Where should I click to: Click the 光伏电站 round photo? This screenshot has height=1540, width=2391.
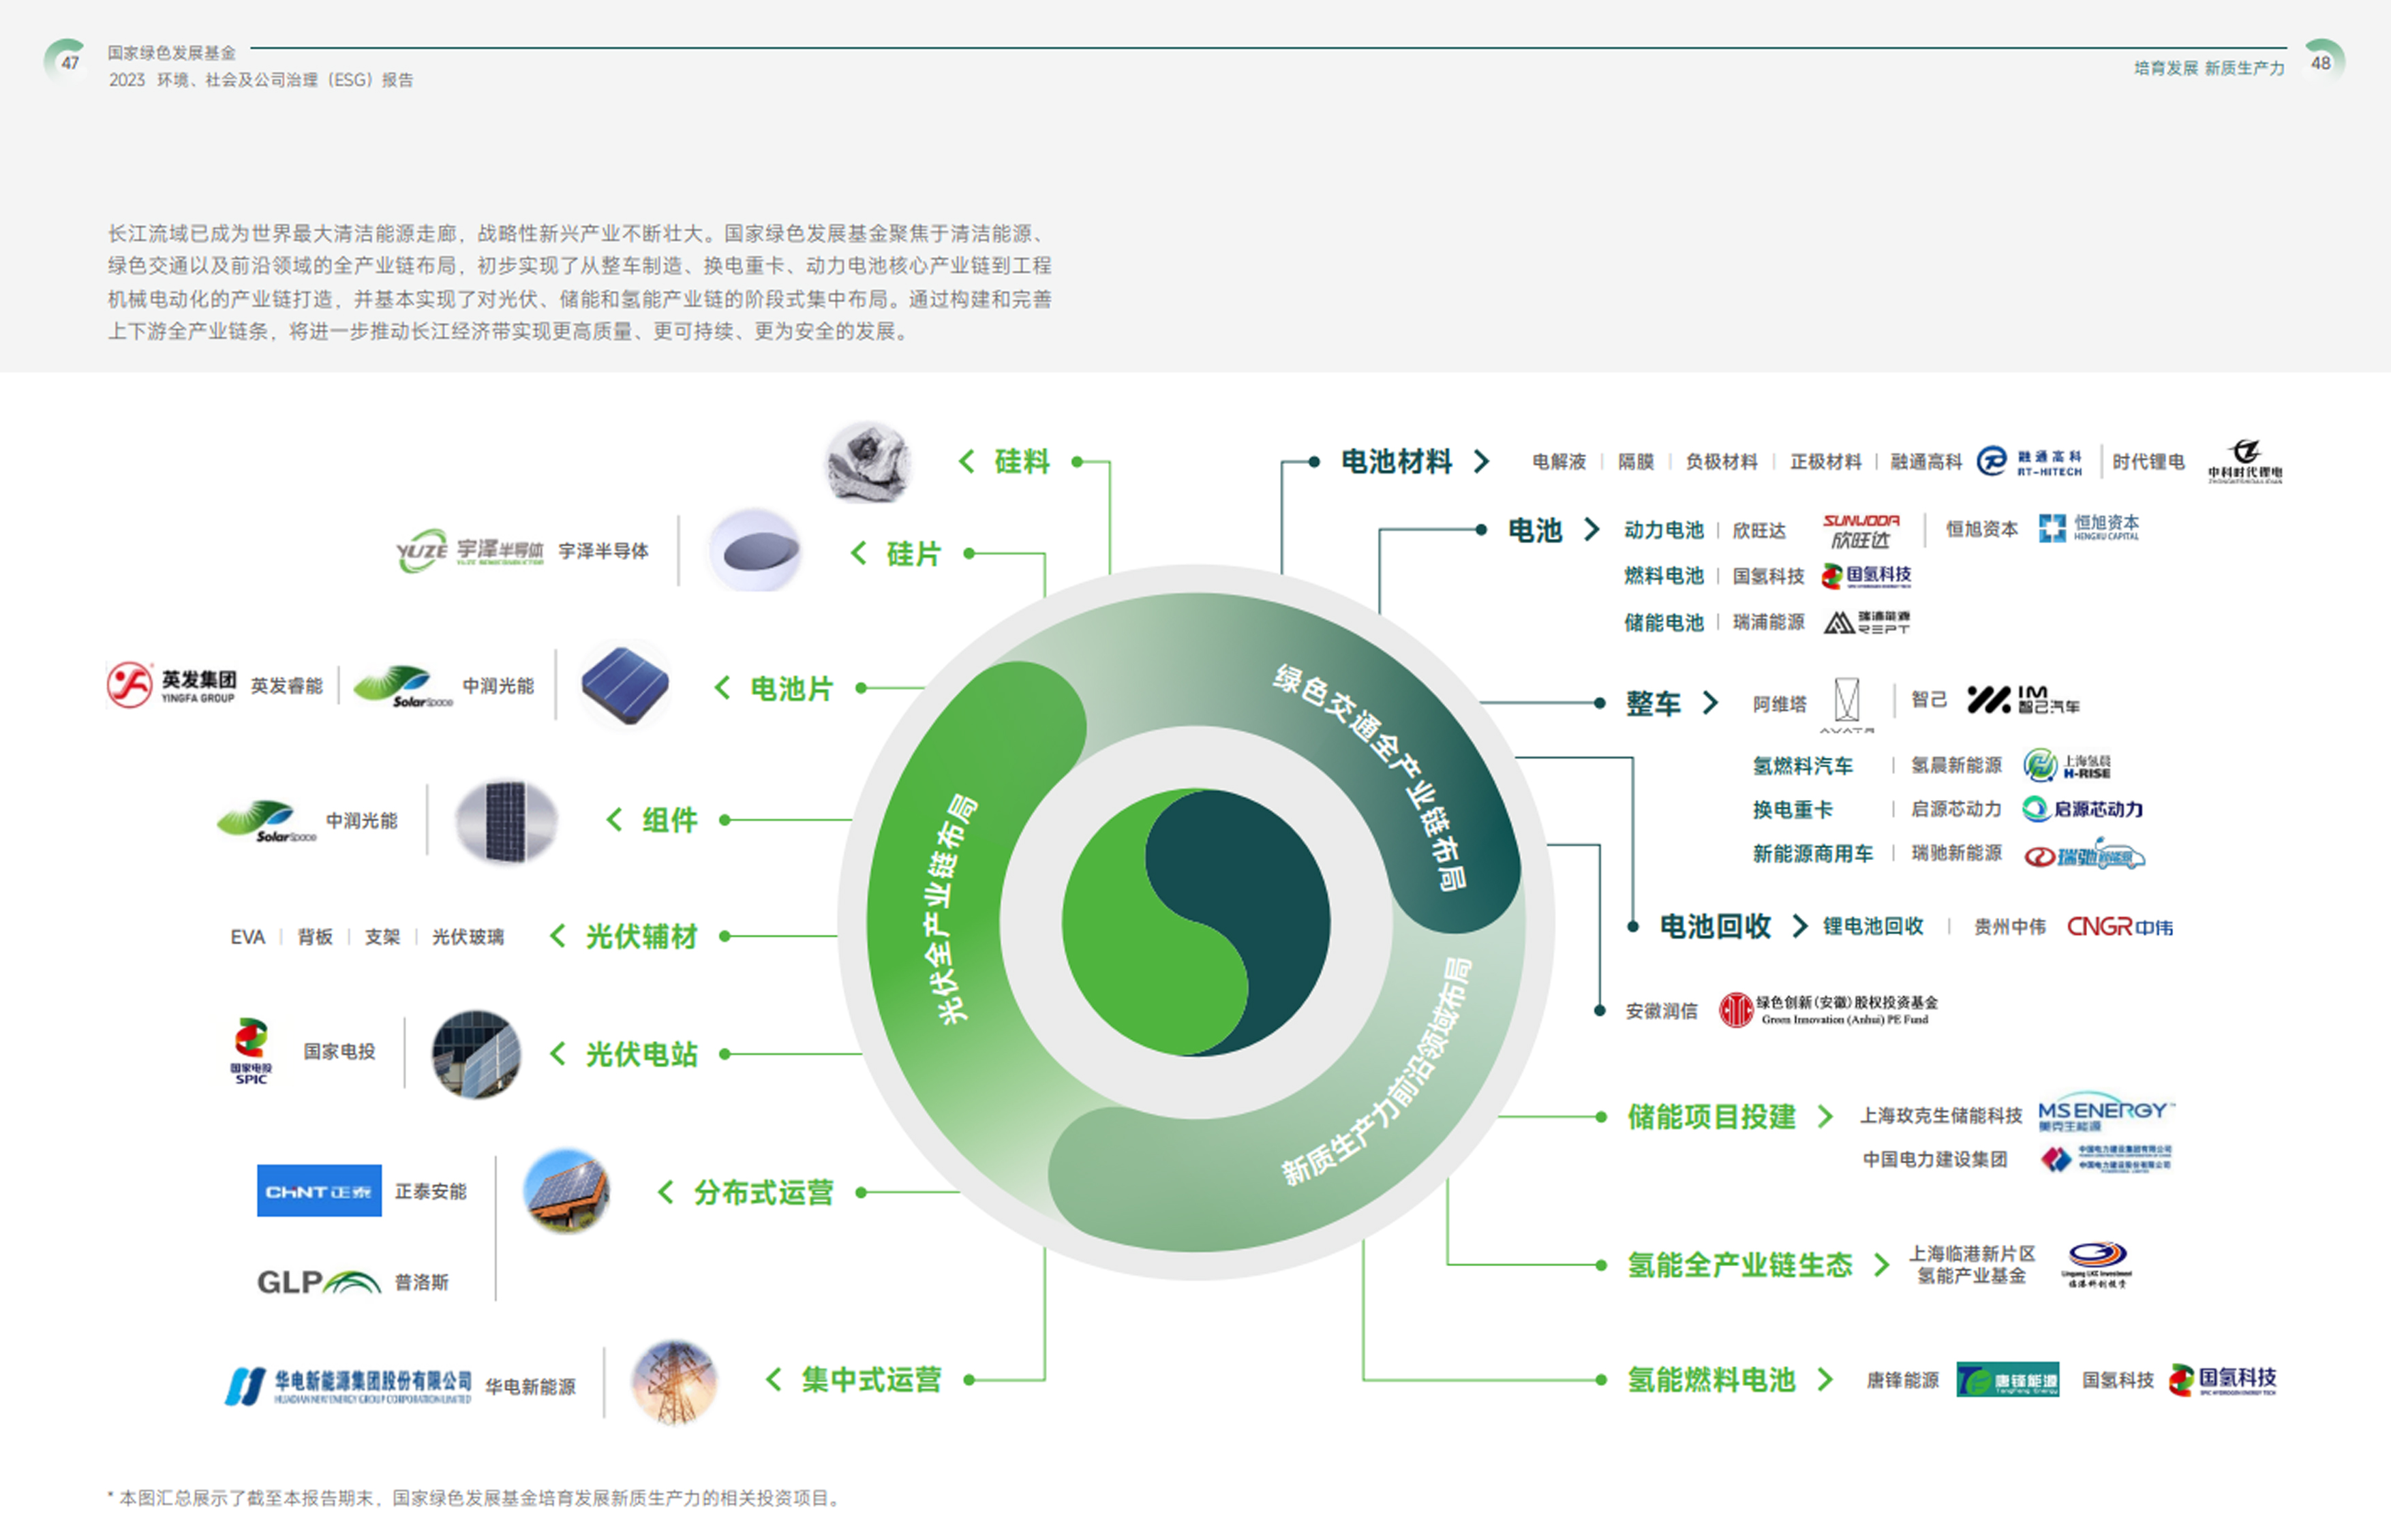(x=476, y=1054)
